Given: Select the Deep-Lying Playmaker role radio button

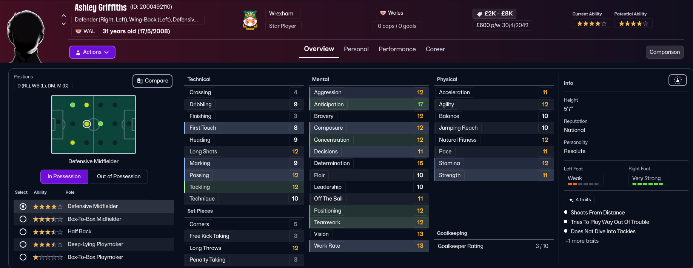Looking at the screenshot, I should click(23, 245).
